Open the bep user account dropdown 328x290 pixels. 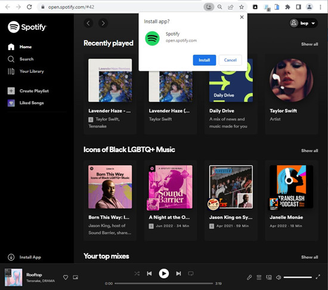pyautogui.click(x=304, y=23)
